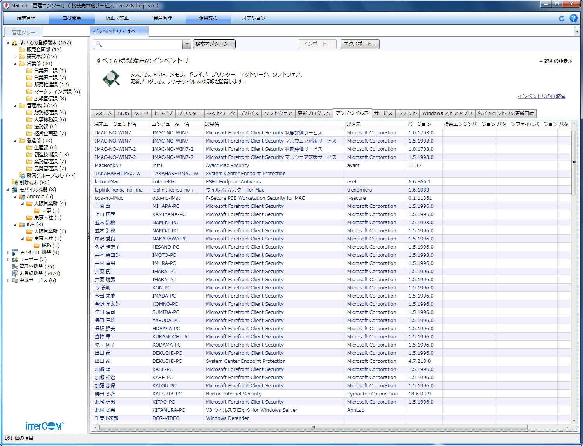This screenshot has width=583, height=446.
Task: Open help via the blue question mark icon
Action: point(573,18)
